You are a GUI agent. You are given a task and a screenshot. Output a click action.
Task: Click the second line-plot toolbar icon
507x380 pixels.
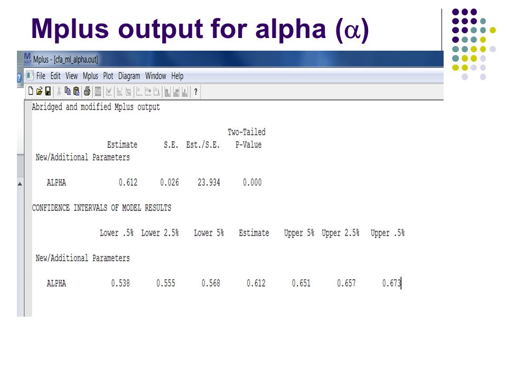pos(120,92)
